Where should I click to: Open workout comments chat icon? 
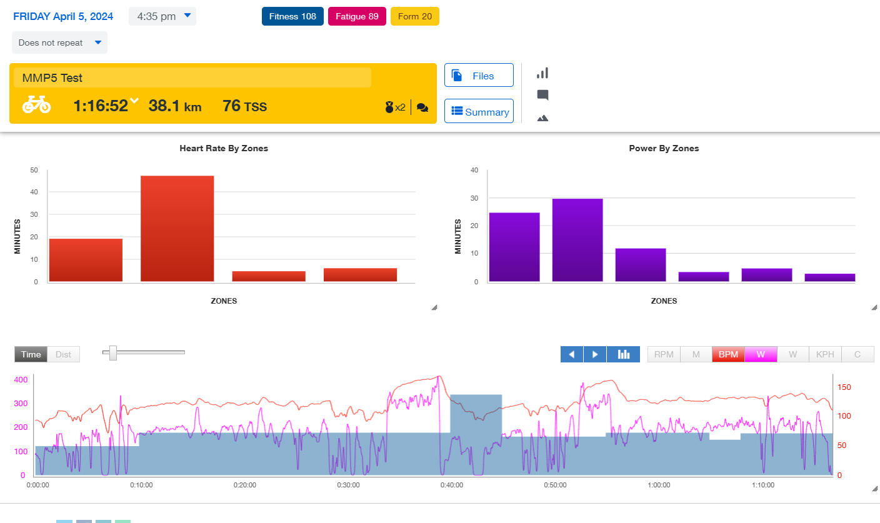pos(422,107)
